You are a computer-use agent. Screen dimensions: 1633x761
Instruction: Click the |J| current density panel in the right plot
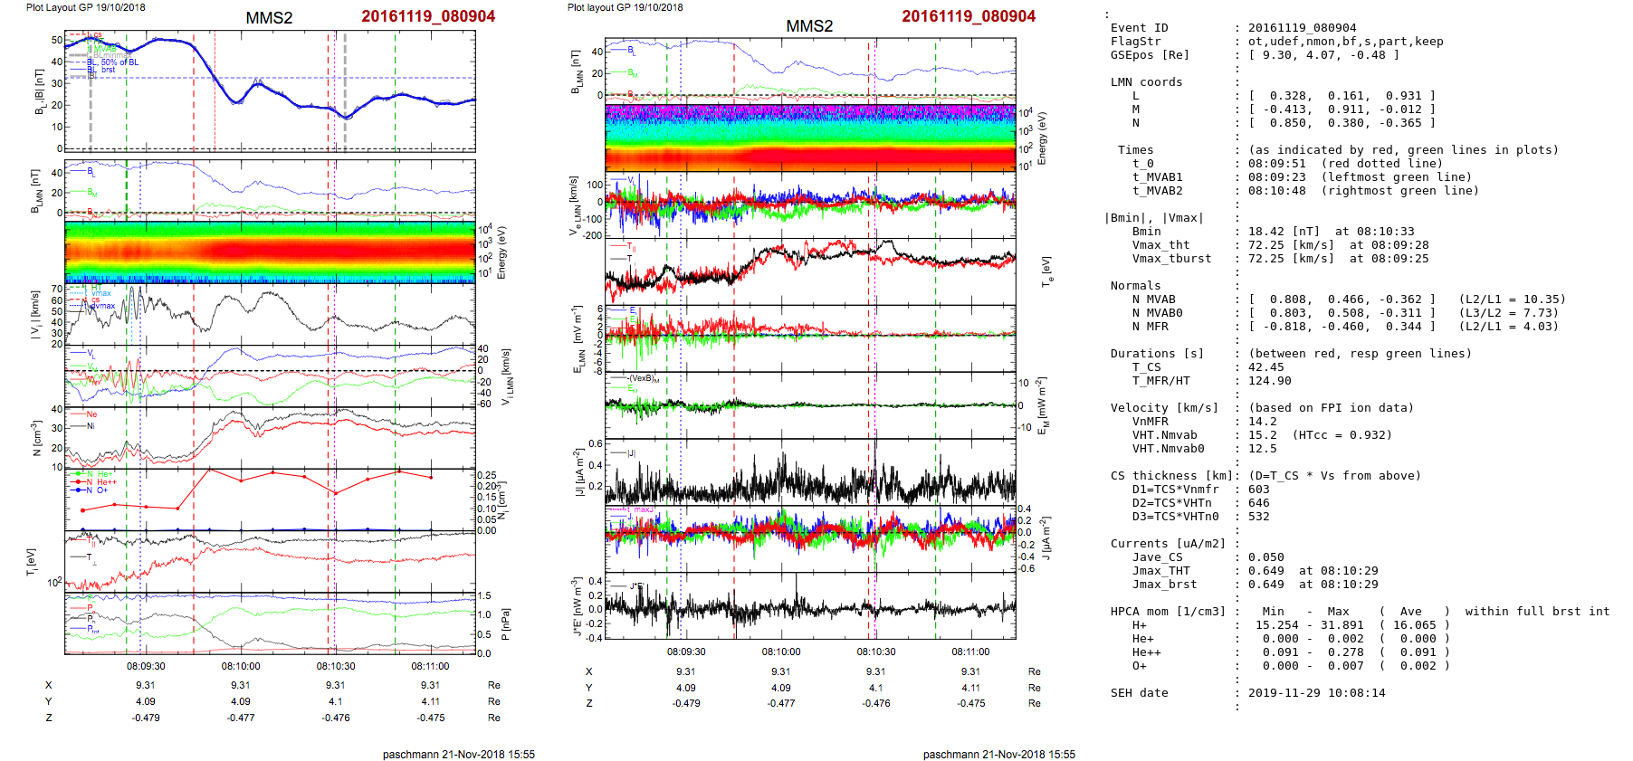tap(810, 472)
